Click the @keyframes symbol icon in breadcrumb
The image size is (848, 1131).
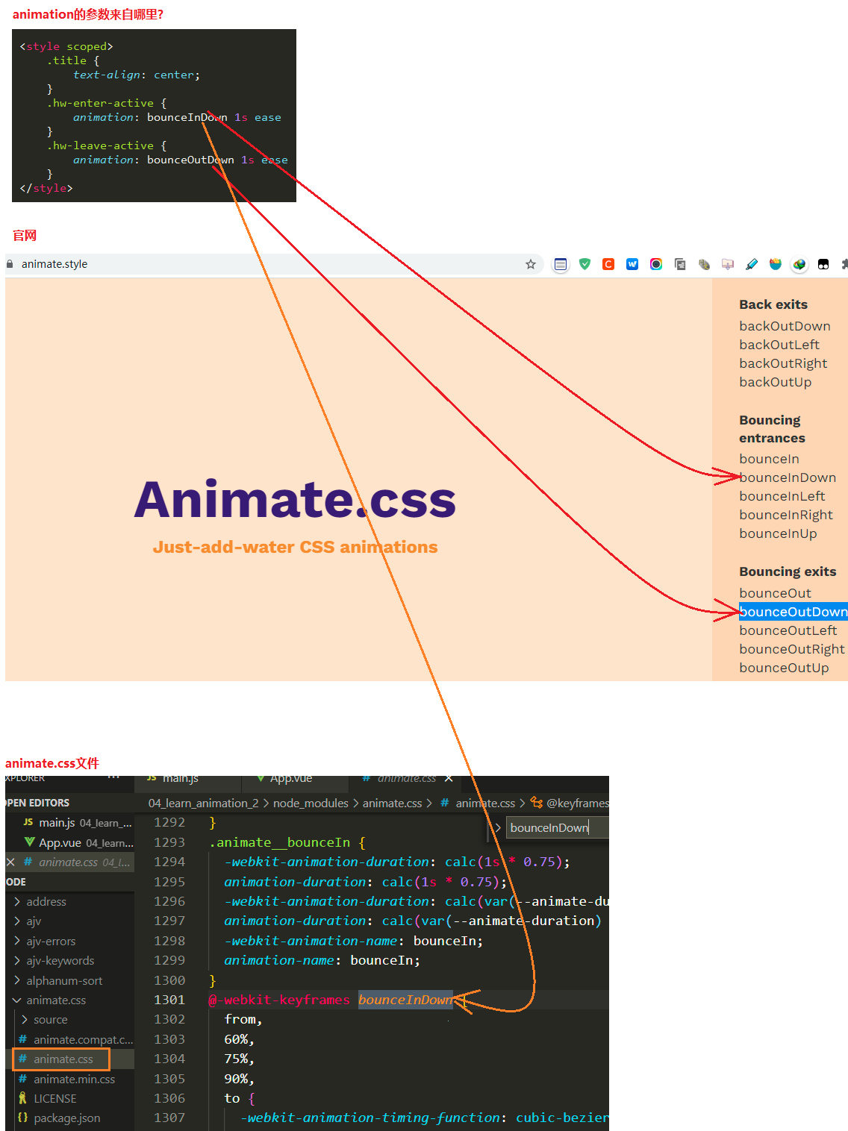tap(537, 803)
